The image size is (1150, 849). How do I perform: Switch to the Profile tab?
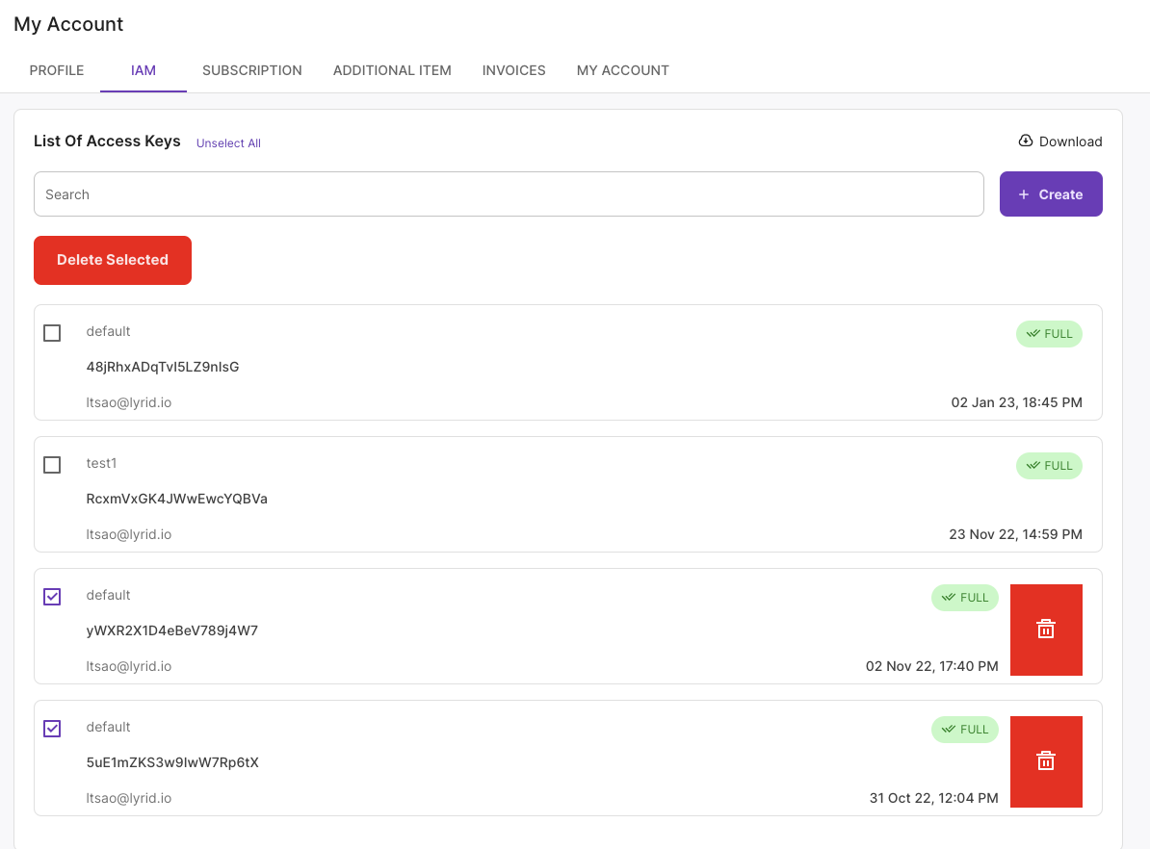[57, 70]
